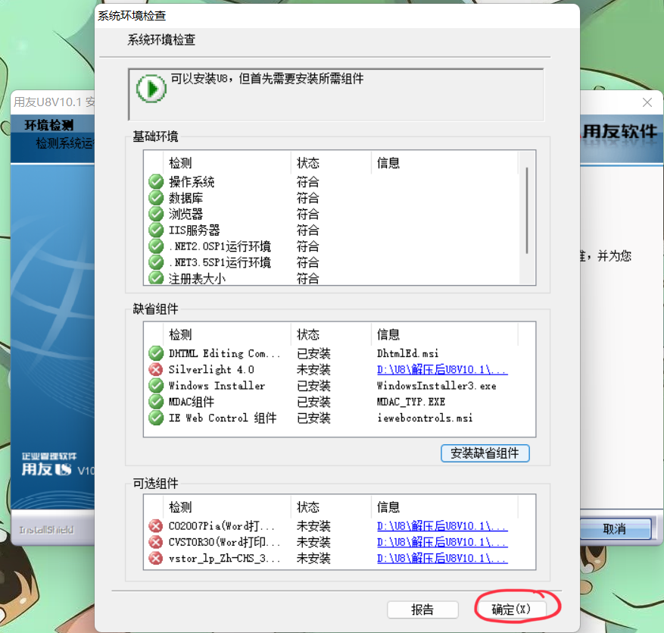Click the 可以安装U8 status message text
664x633 pixels.
coord(267,78)
